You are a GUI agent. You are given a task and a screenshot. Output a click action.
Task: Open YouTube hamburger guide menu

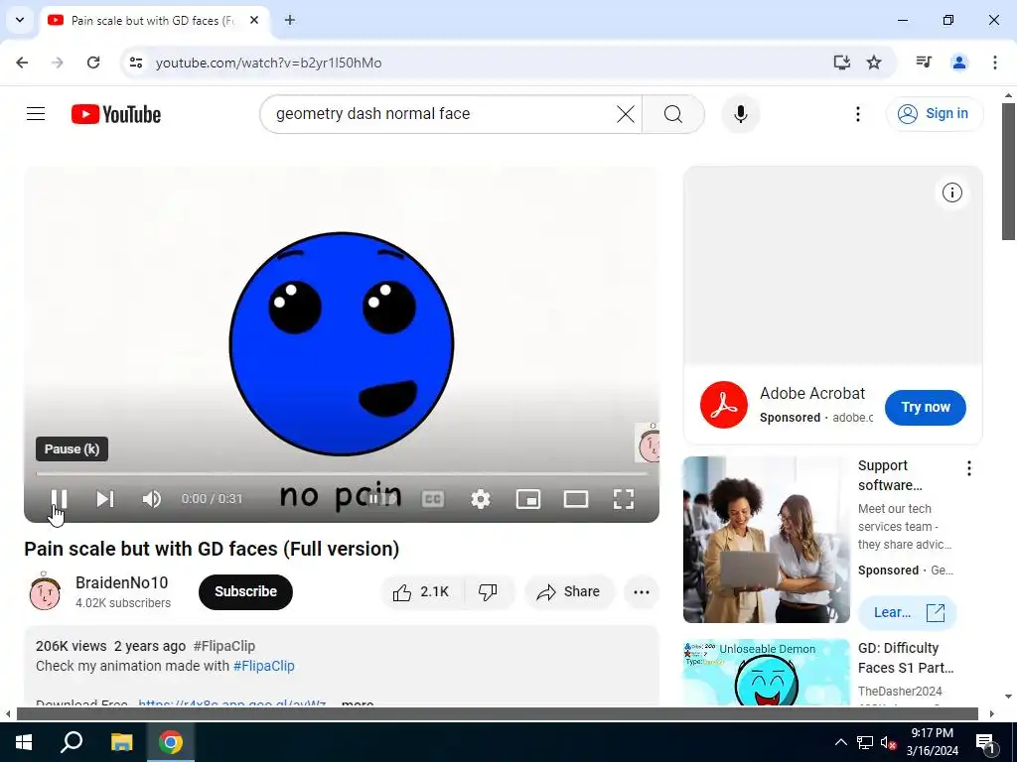point(36,114)
